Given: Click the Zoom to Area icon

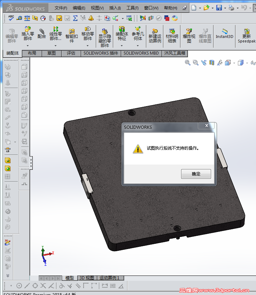Looking at the screenshot, I should 195,63.
